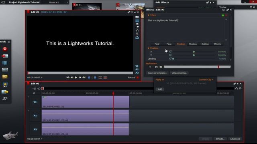Image resolution: width=257 pixels, height=144 pixels.
Task: Zoom out on the Edit #3 timeline
Action: click(x=39, y=88)
